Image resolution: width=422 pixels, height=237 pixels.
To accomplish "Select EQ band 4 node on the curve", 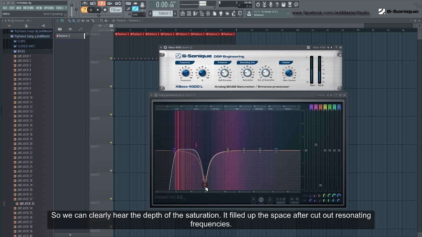I will (x=227, y=150).
